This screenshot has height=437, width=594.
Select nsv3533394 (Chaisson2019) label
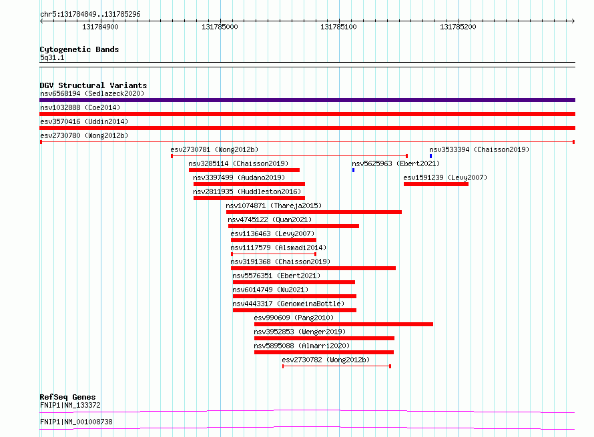[479, 149]
